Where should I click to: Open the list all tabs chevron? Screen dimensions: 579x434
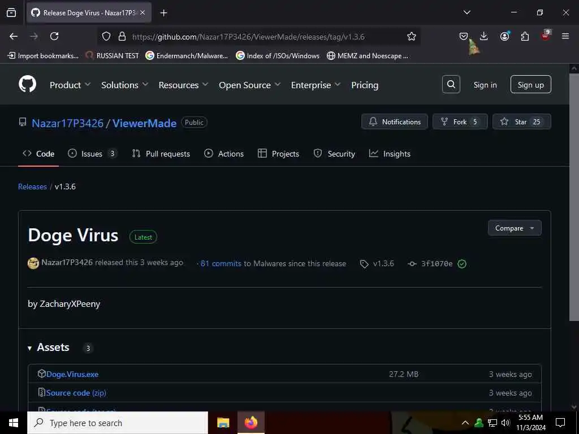(x=466, y=12)
